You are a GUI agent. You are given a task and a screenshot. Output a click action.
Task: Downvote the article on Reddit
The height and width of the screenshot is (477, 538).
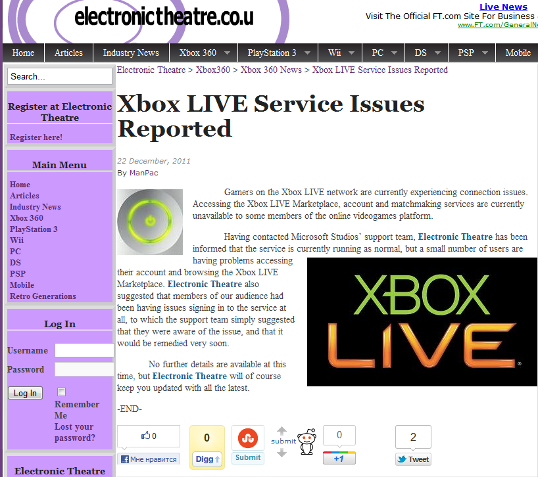(282, 452)
